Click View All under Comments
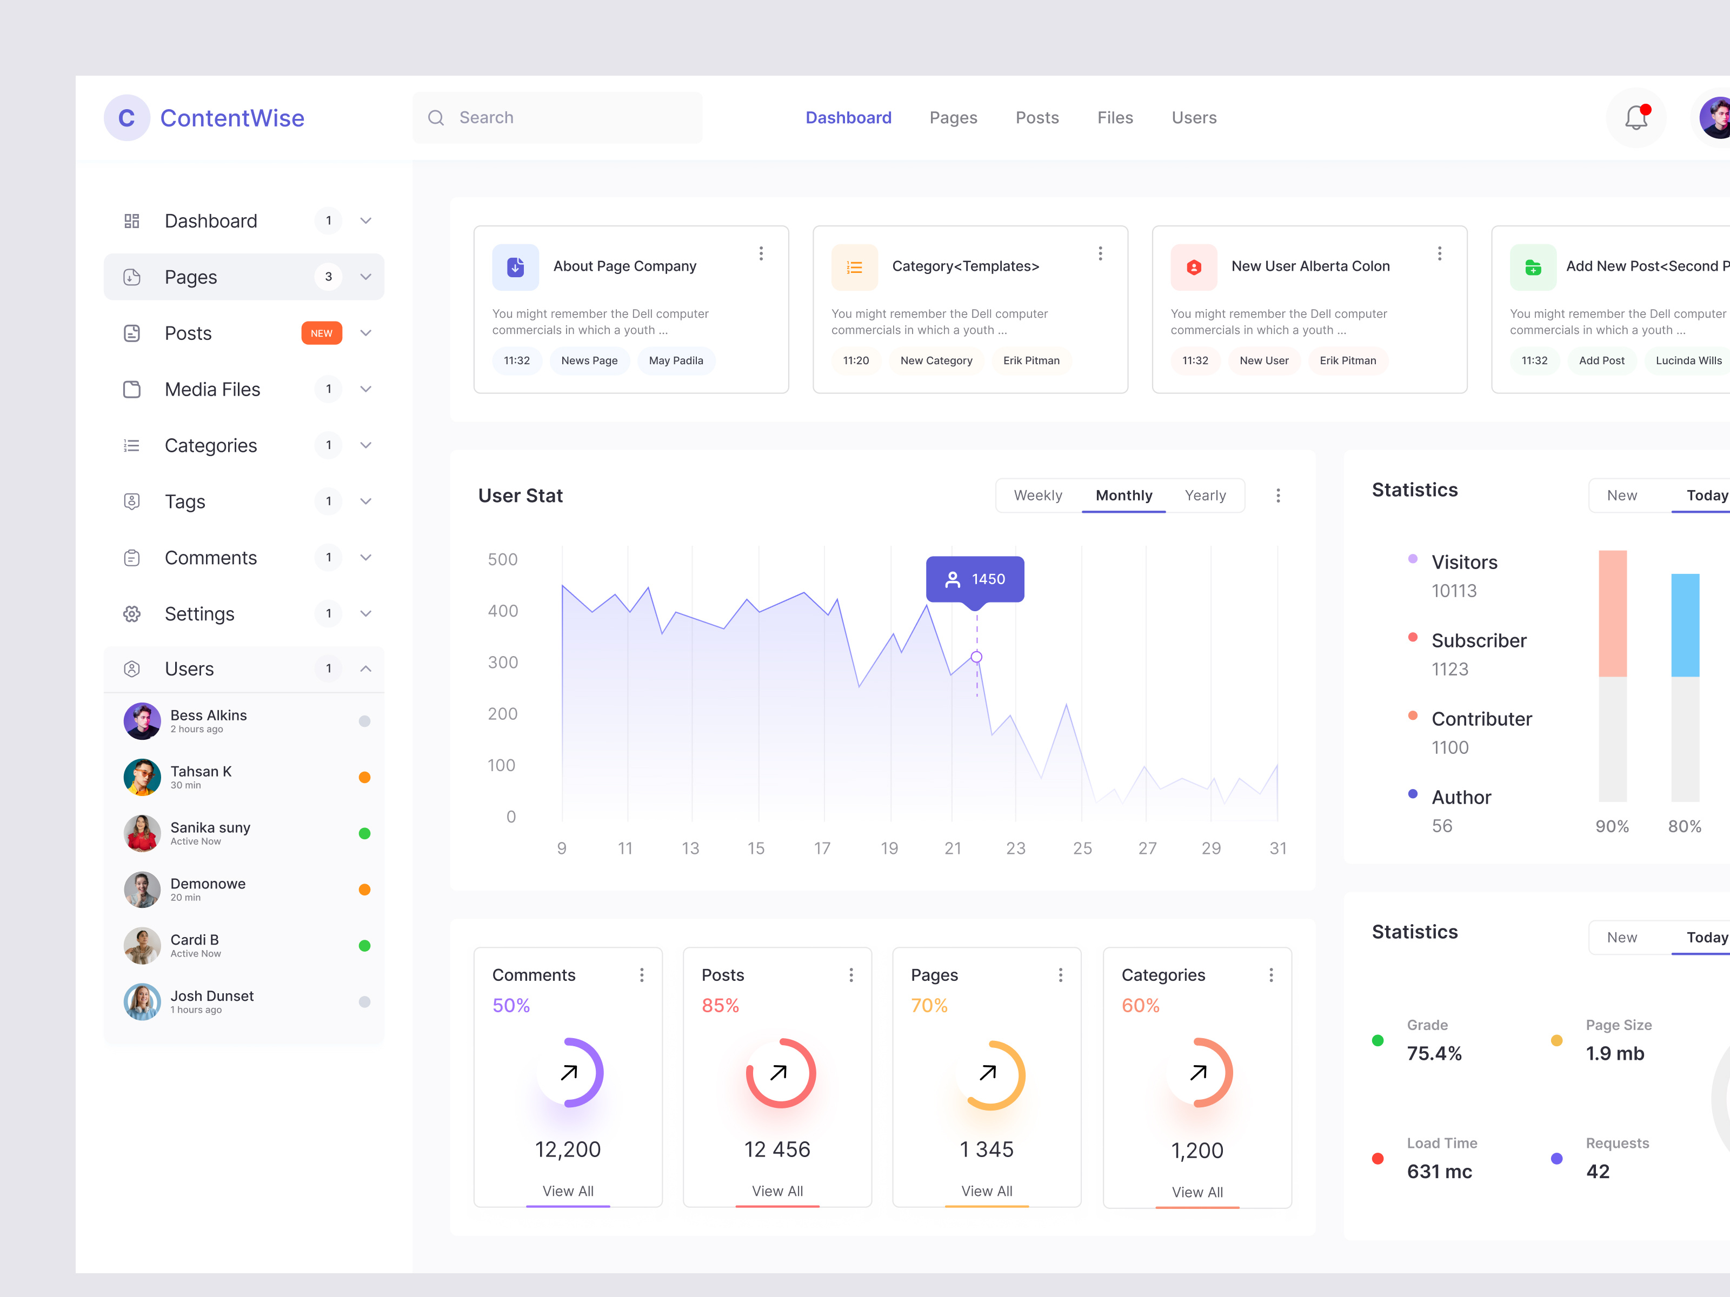Image resolution: width=1730 pixels, height=1297 pixels. (569, 1191)
